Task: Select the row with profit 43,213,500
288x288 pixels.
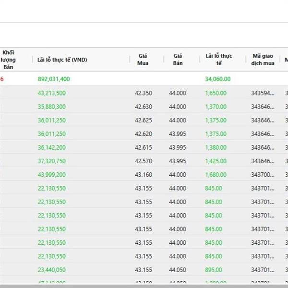Action: click(x=52, y=93)
